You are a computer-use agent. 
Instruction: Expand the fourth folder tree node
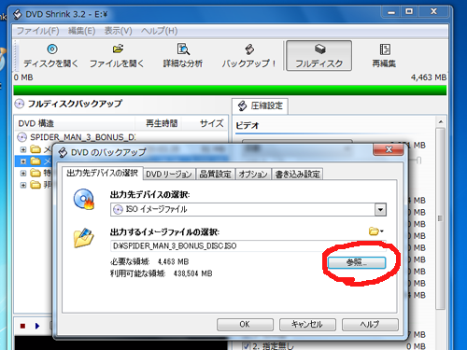click(23, 185)
